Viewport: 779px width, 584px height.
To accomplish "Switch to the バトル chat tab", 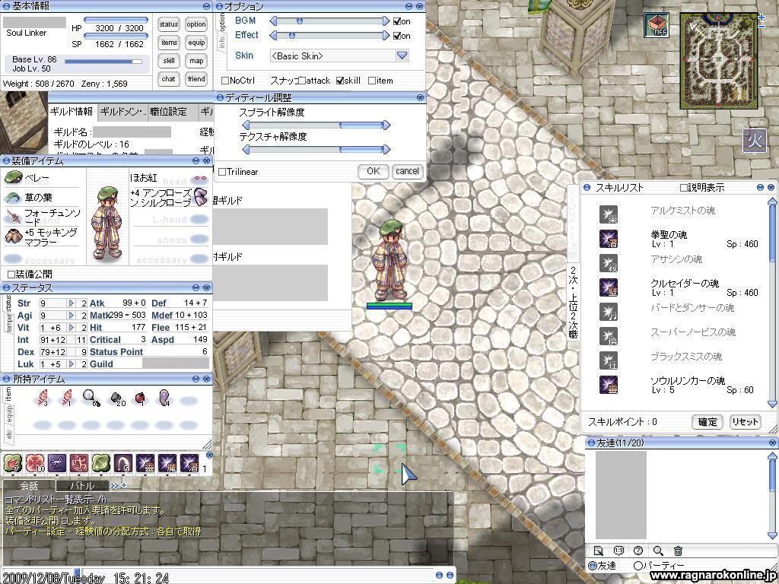I will coord(82,486).
